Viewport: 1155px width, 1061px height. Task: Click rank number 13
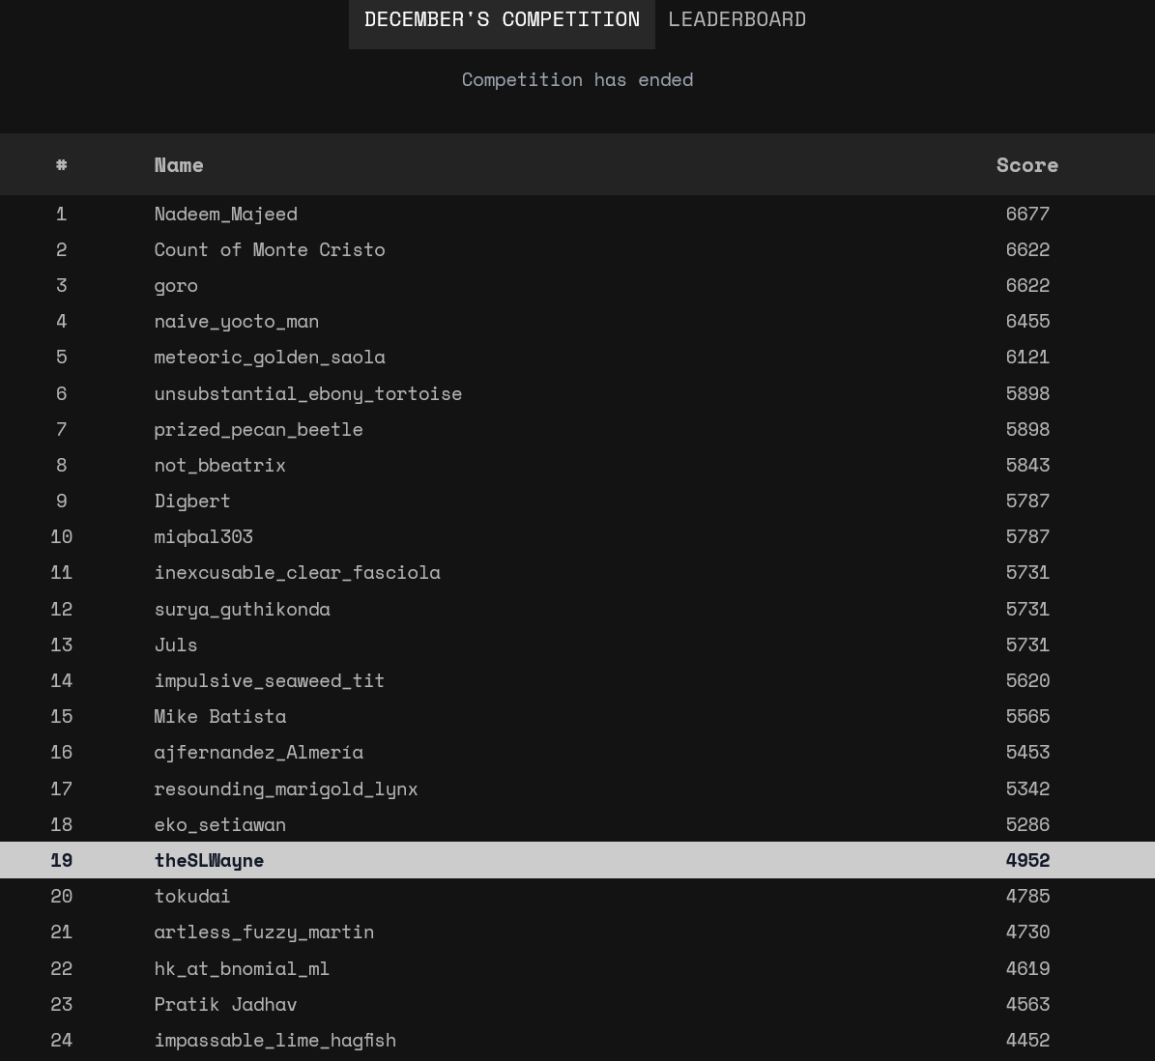coord(61,645)
